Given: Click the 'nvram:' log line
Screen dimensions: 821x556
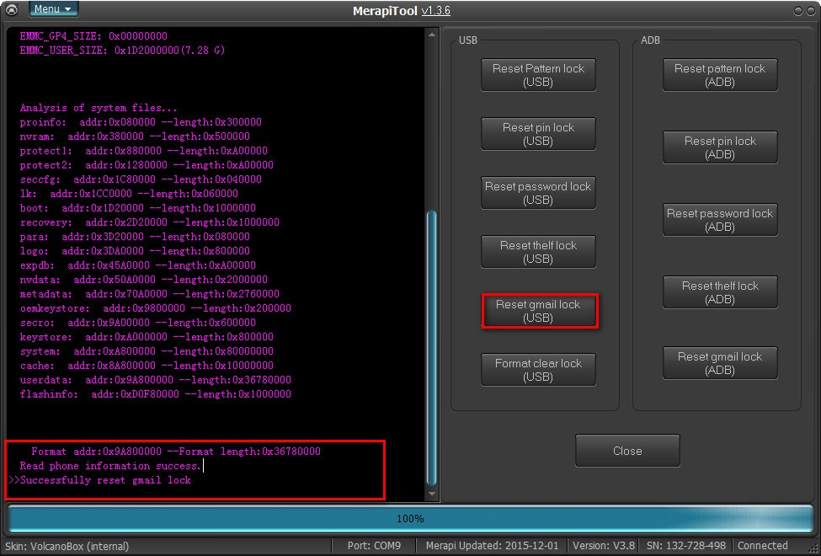Looking at the screenshot, I should (x=135, y=136).
